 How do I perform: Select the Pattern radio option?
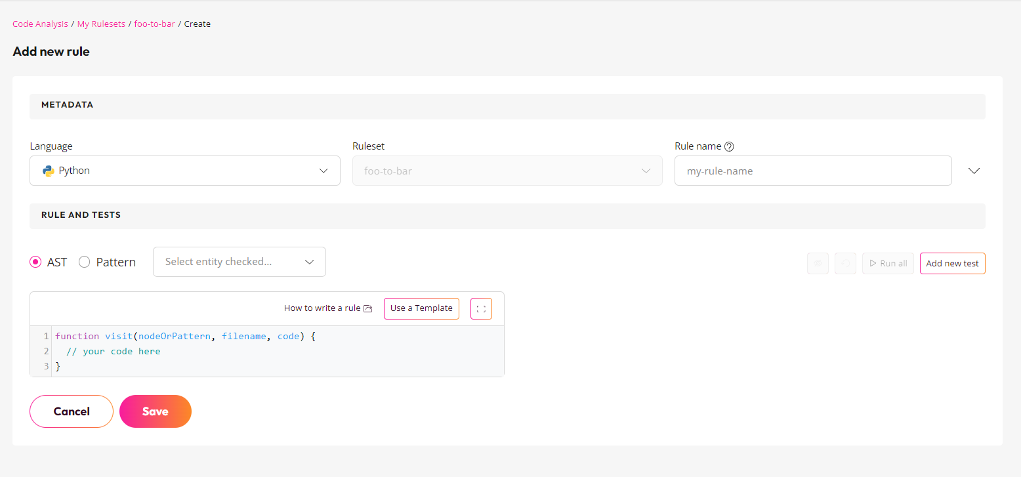84,262
